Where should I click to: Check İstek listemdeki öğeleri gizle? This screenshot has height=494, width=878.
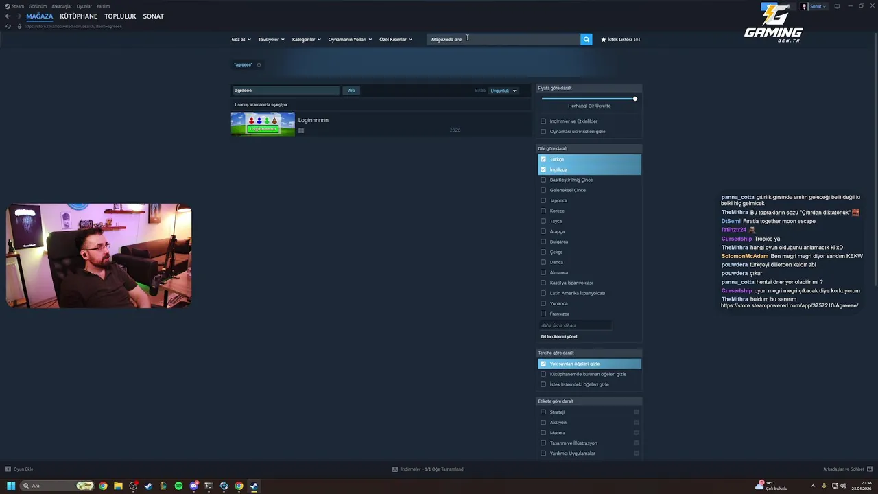[x=543, y=384]
